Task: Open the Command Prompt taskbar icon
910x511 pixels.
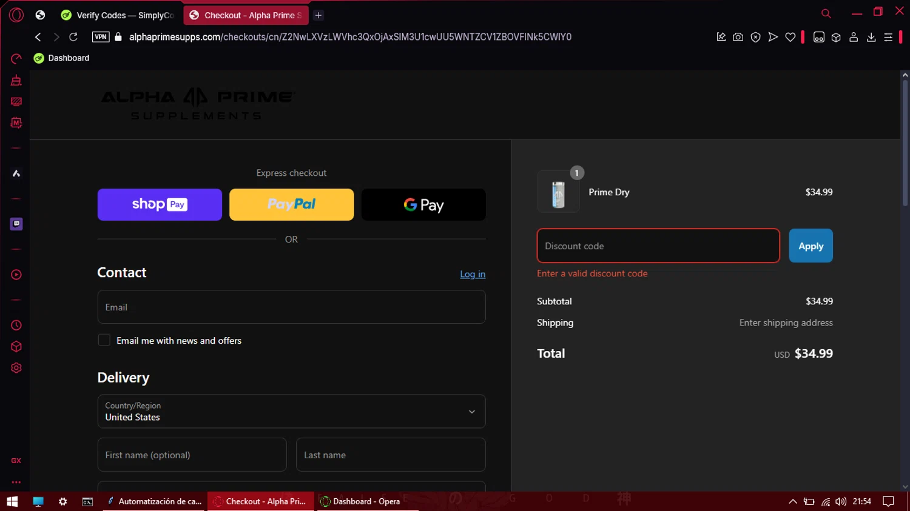Action: click(87, 501)
